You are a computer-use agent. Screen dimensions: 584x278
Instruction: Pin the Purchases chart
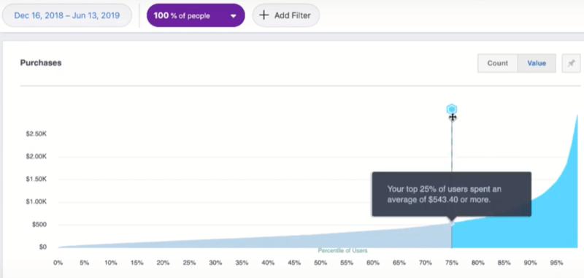tap(571, 63)
